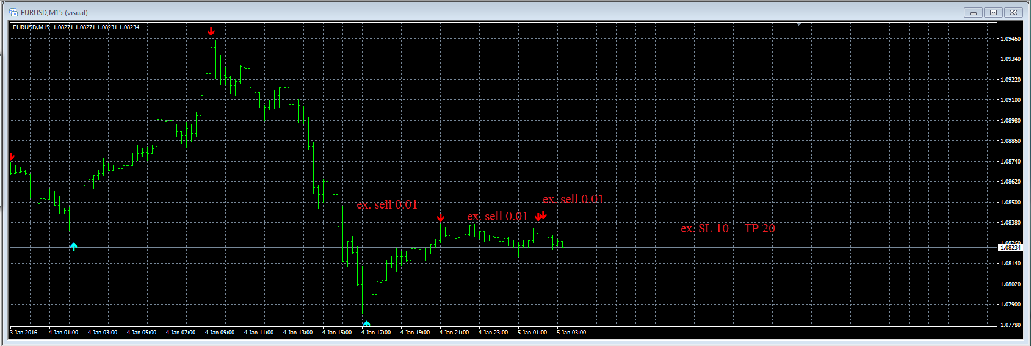1031x346 pixels.
Task: Click time axis label '4 Jan 17:00'
Action: pyautogui.click(x=376, y=333)
